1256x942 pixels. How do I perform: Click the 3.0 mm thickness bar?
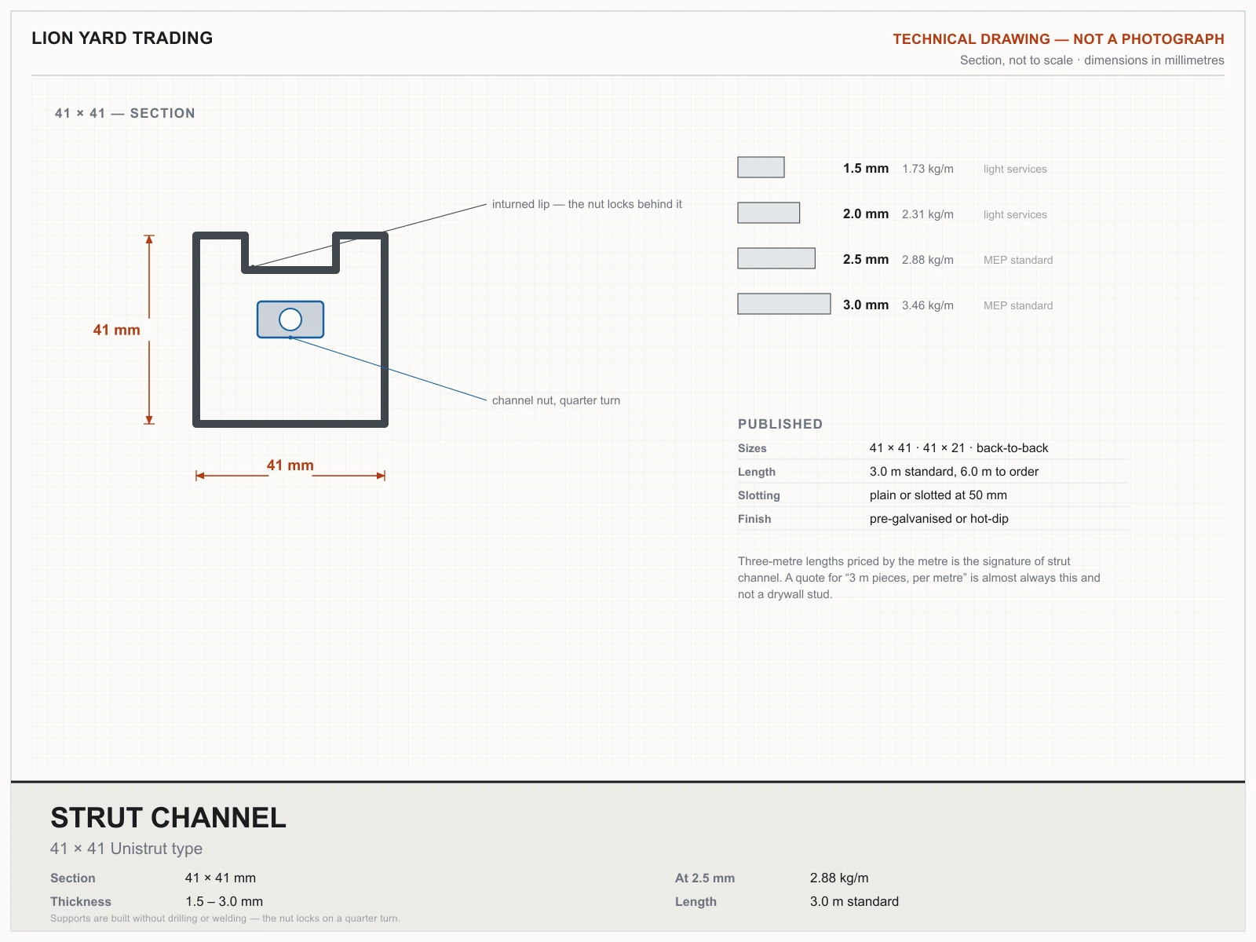(x=784, y=304)
